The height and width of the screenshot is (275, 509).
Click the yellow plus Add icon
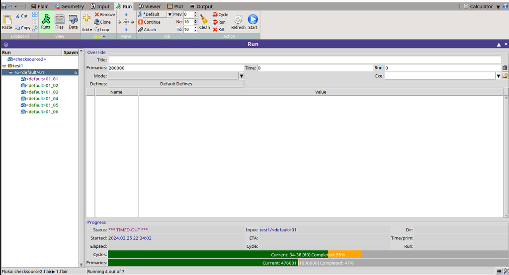click(x=86, y=18)
